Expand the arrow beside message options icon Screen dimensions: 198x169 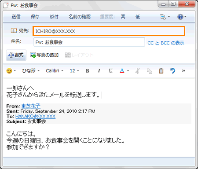pyautogui.click(x=169, y=17)
